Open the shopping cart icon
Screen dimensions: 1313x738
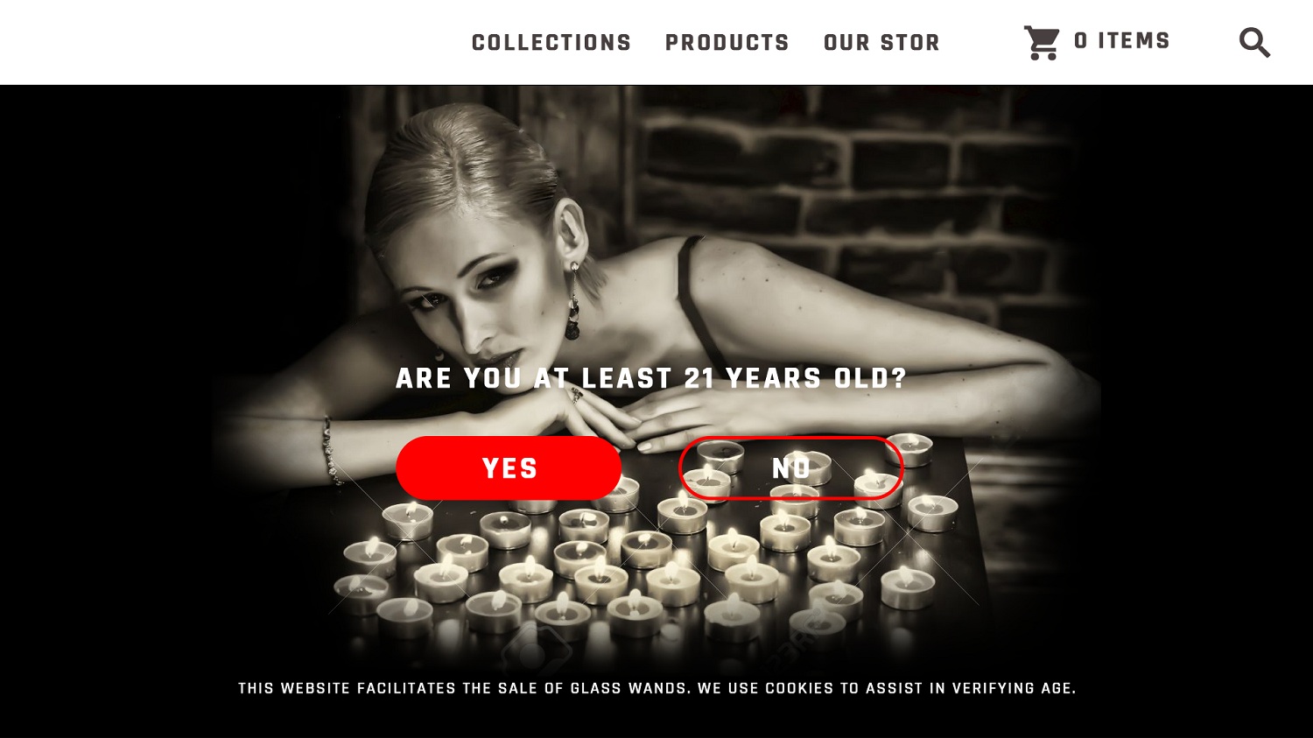tap(1042, 42)
